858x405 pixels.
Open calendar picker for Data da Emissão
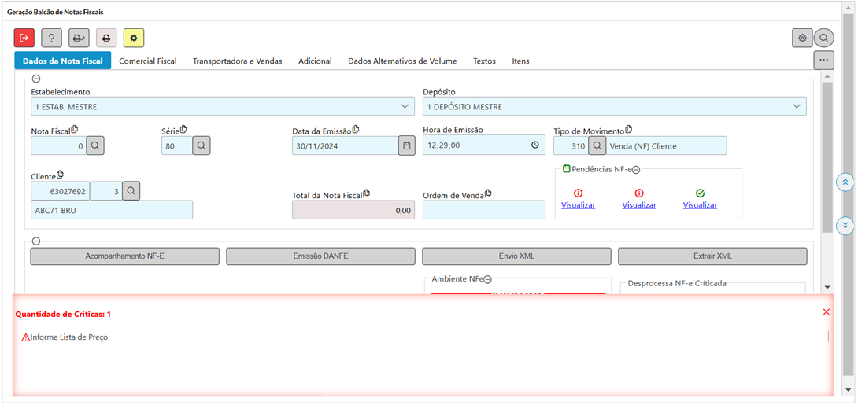point(406,145)
